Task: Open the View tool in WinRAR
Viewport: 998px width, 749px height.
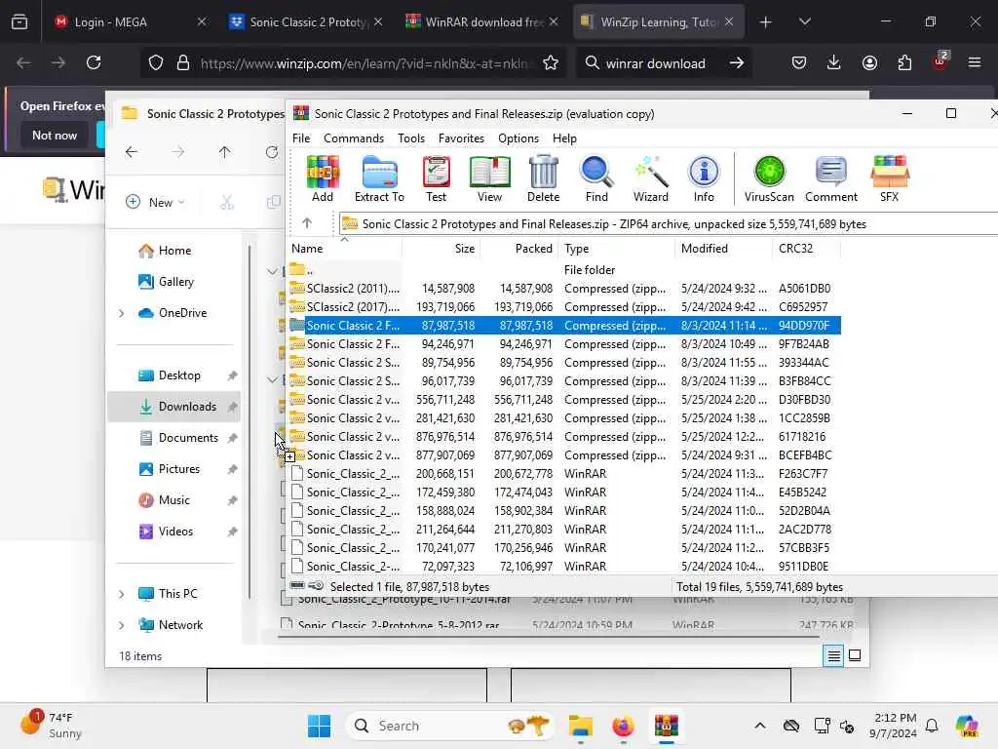Action: coord(489,179)
